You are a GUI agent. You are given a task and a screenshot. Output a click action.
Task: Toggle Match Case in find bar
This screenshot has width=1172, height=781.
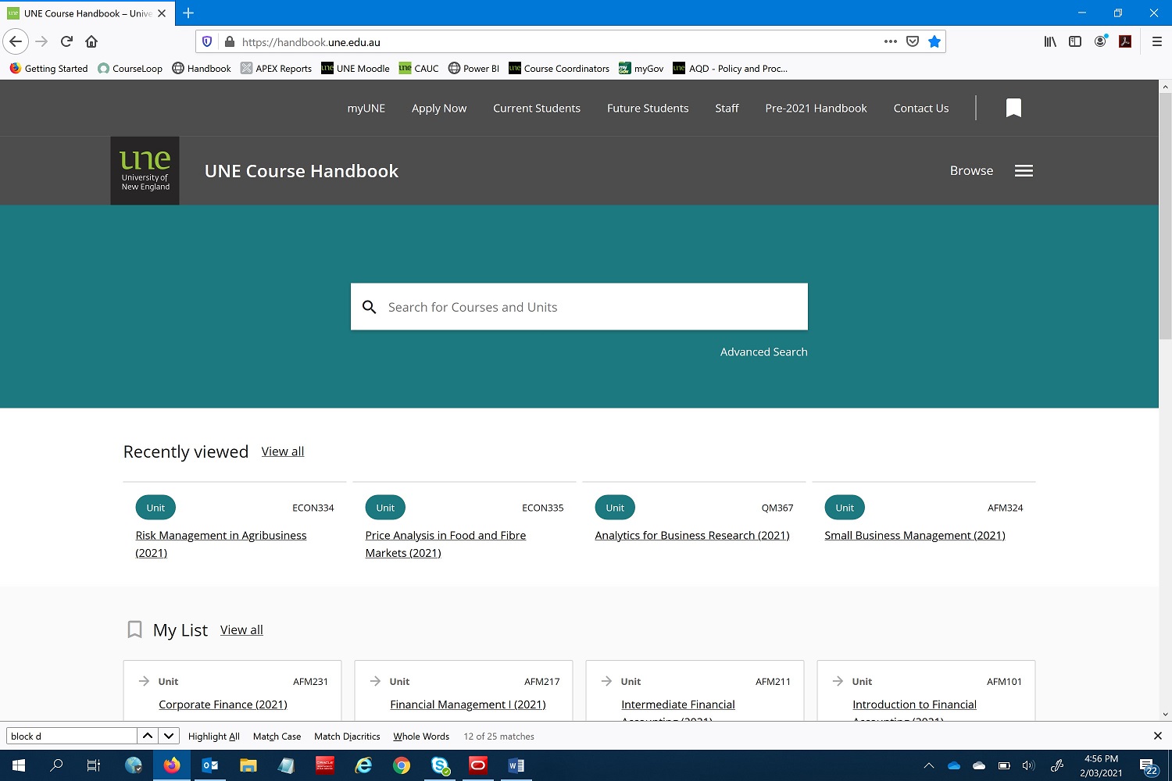pyautogui.click(x=277, y=736)
